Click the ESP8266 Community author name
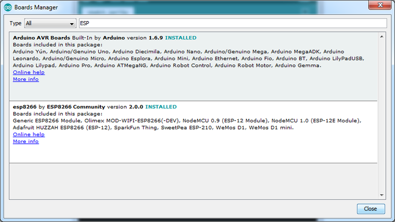 [76, 107]
